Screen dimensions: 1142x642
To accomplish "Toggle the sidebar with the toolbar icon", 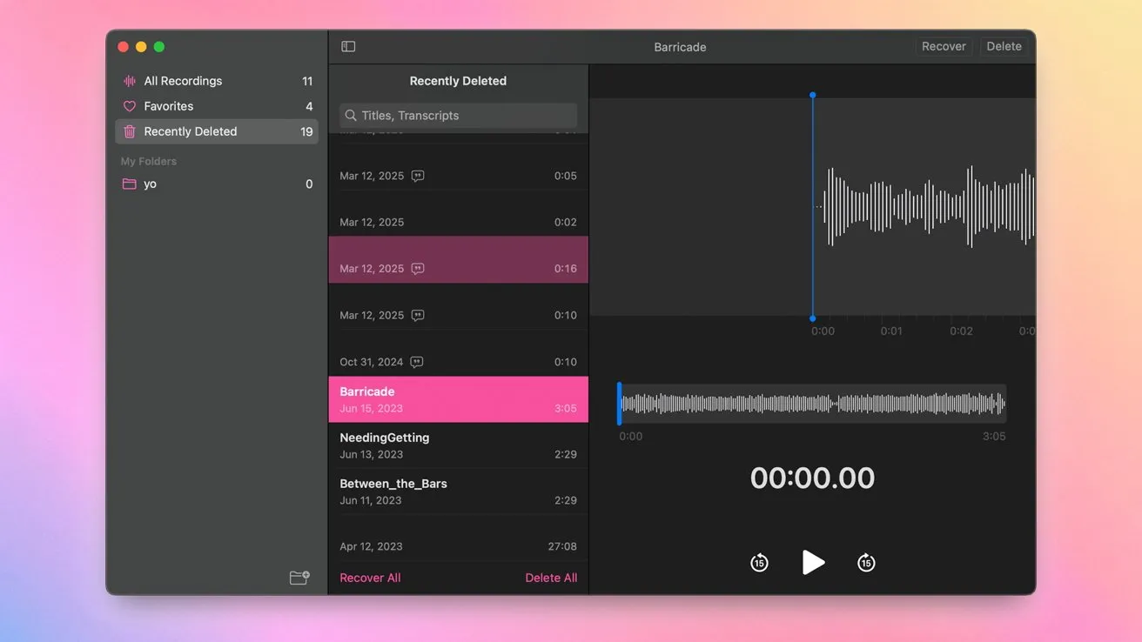I will [348, 46].
